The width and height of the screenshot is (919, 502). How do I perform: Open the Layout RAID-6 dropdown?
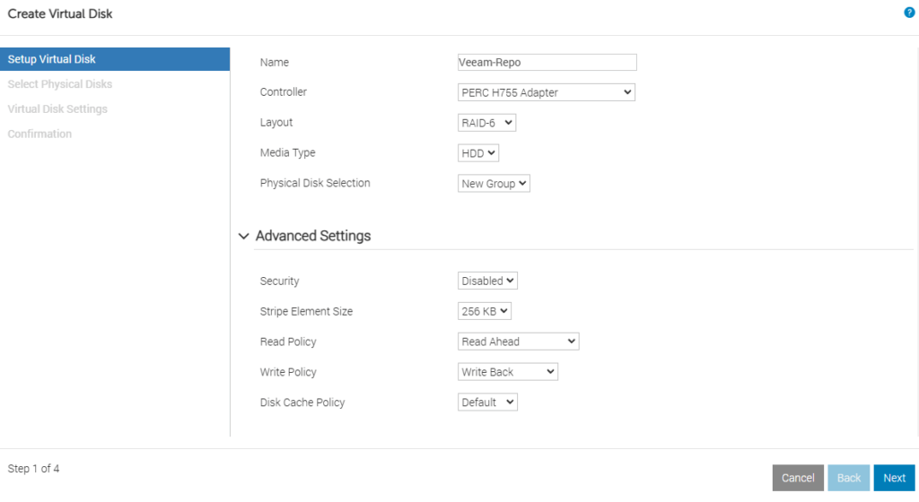tap(486, 123)
